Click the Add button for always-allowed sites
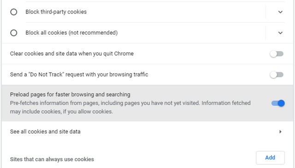Viewport: 295px width, 168px height. tap(270, 158)
